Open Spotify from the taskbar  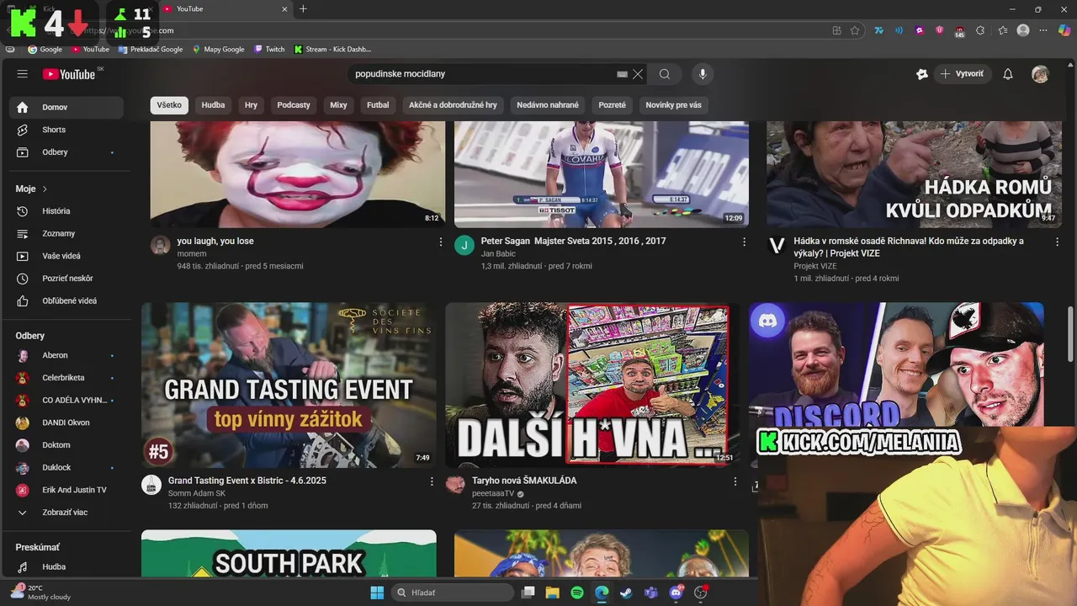tap(577, 593)
